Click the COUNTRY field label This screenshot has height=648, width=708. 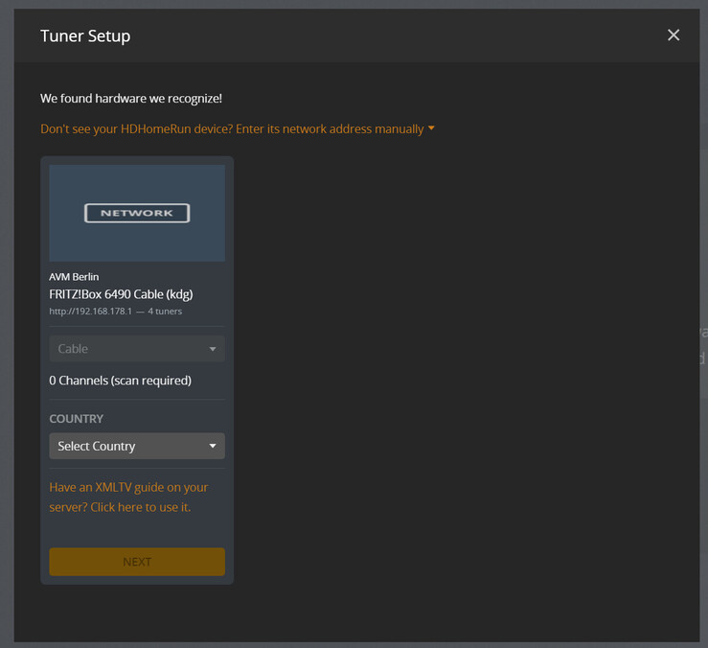tap(77, 419)
